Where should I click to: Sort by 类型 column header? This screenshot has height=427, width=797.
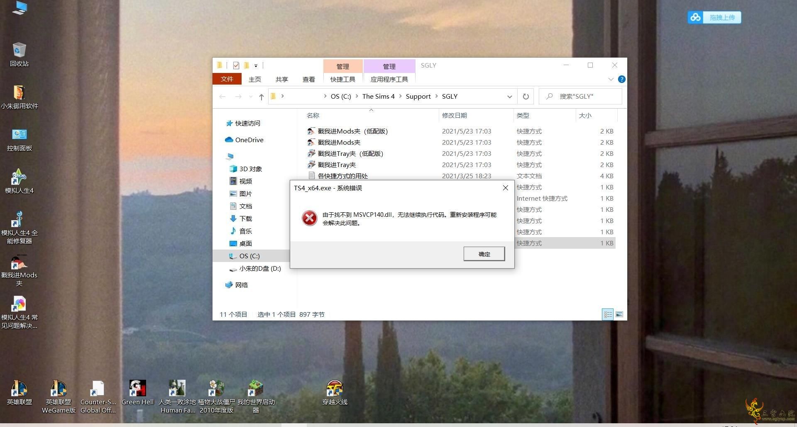click(523, 115)
